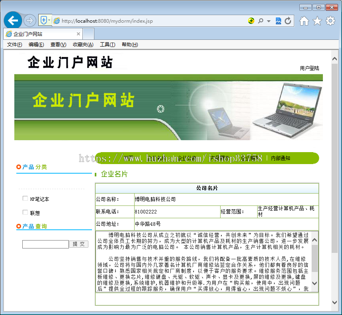Image resolution: width=342 pixels, height=315 pixels.
Task: Click the webpage icon in the address bar
Action: click(x=57, y=20)
